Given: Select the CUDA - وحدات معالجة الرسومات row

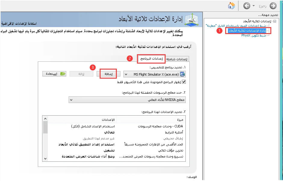Looking at the screenshot, I should pyautogui.click(x=117, y=126).
